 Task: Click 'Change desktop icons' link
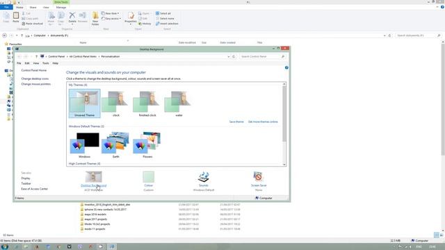tap(35, 78)
